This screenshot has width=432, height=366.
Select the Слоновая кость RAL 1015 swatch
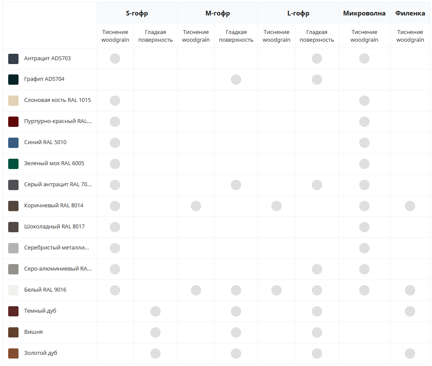point(13,101)
